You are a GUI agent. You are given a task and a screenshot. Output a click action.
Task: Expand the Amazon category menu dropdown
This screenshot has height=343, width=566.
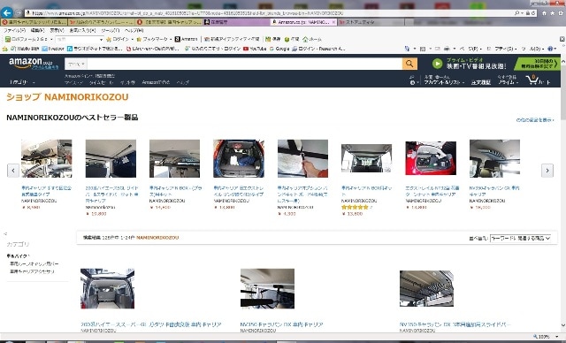22,82
